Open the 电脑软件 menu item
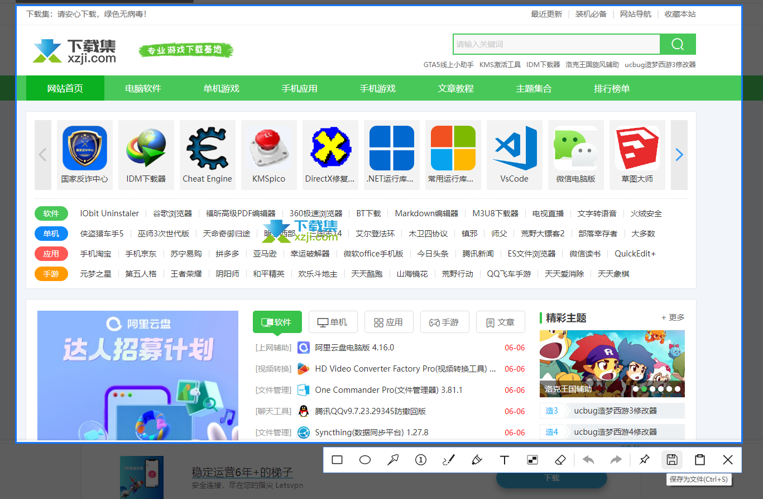Screen dimensions: 763x499 pyautogui.click(x=143, y=88)
